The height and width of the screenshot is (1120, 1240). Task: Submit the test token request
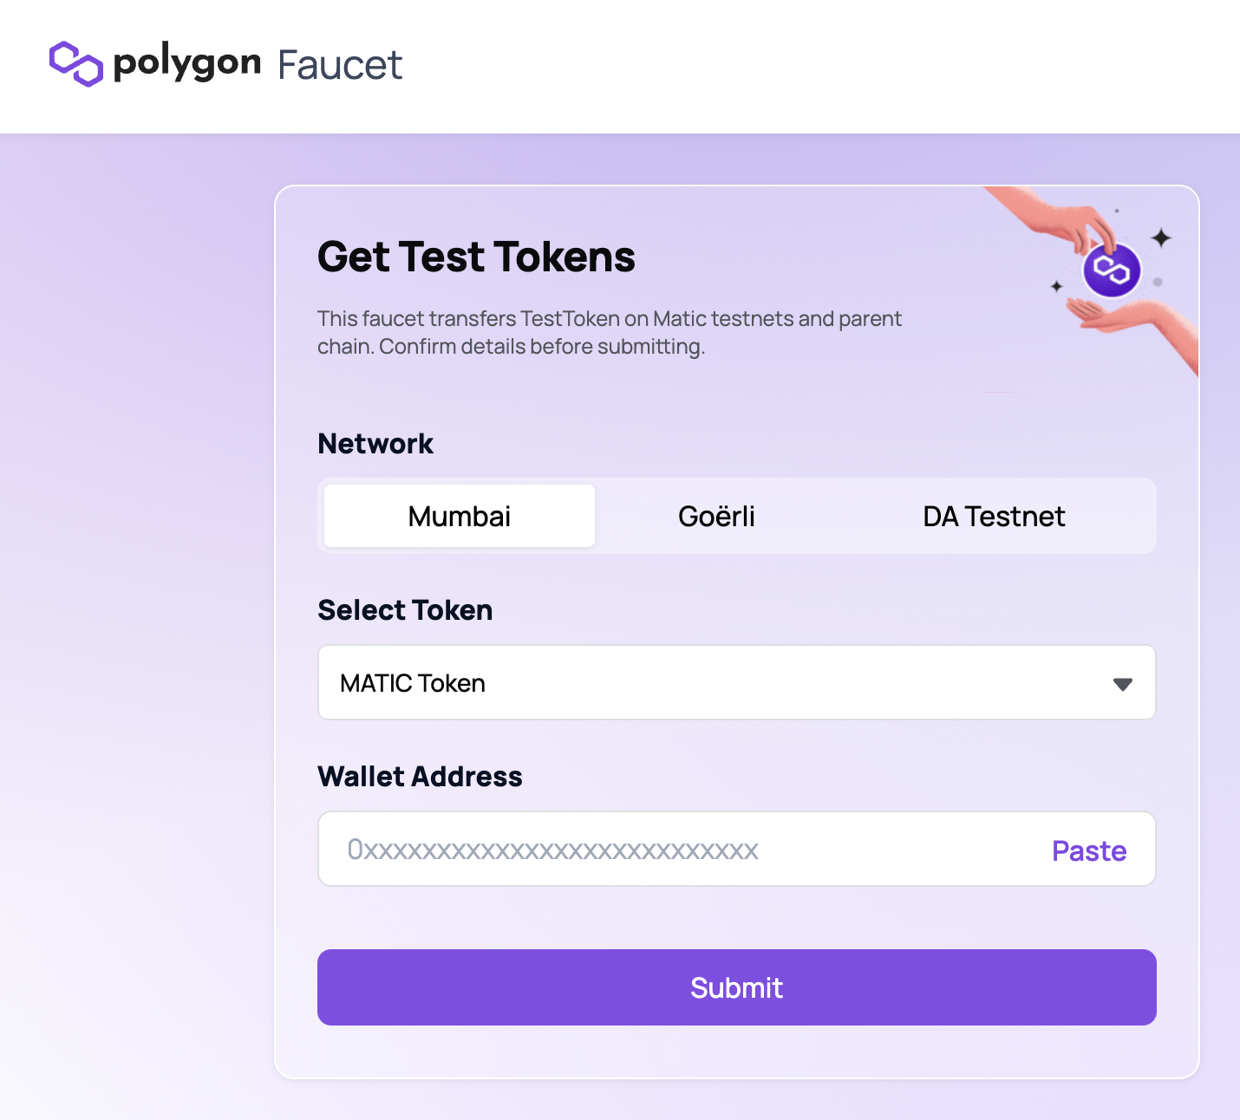coord(736,987)
